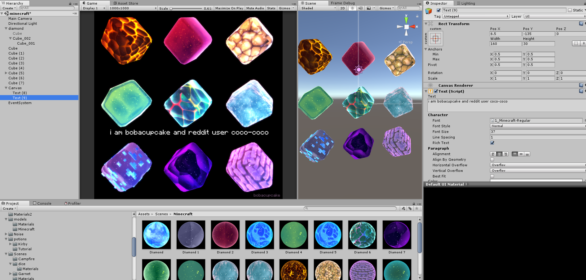Open the Horizontal Overflow dropdown
586x280 pixels.
(538, 165)
